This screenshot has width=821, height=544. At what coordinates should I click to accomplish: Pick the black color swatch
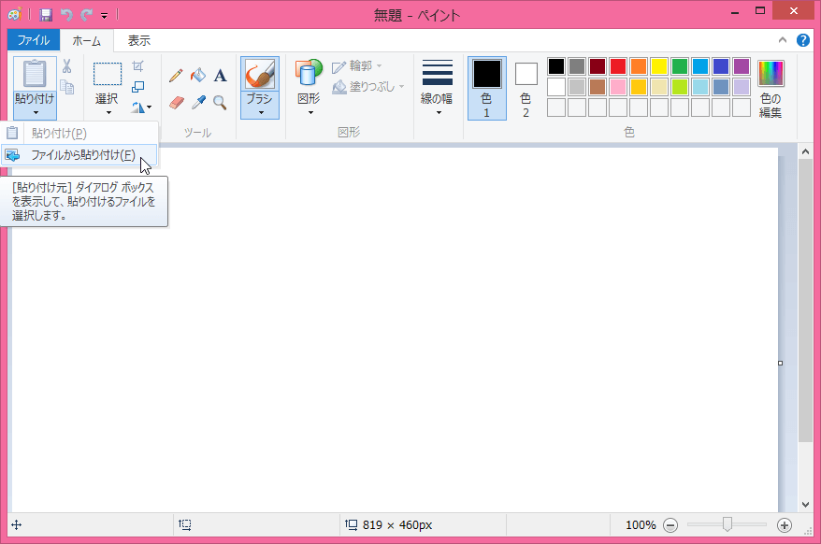556,66
